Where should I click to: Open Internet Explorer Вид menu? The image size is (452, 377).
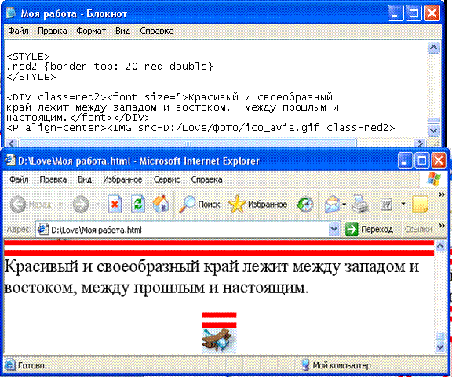click(x=85, y=179)
